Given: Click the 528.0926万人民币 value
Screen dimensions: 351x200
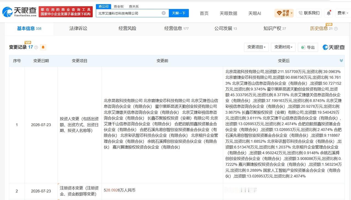Looking at the screenshot, I should pos(119,190).
